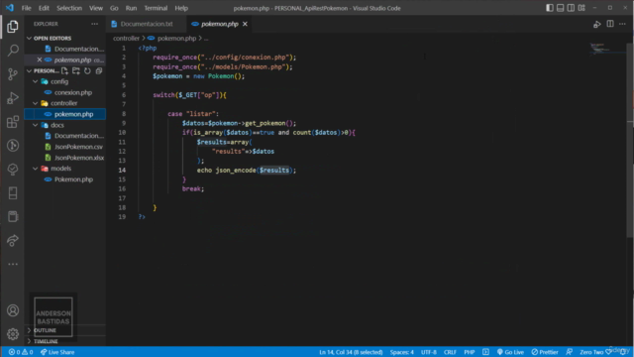Open the Run and Debug view

pyautogui.click(x=13, y=98)
